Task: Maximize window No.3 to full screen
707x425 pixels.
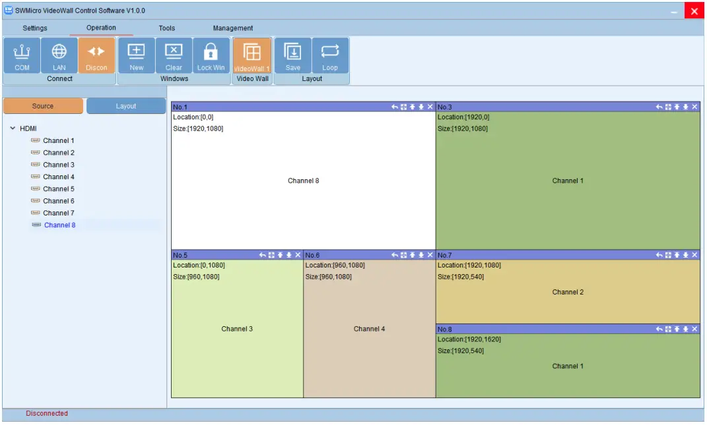Action: click(x=668, y=107)
